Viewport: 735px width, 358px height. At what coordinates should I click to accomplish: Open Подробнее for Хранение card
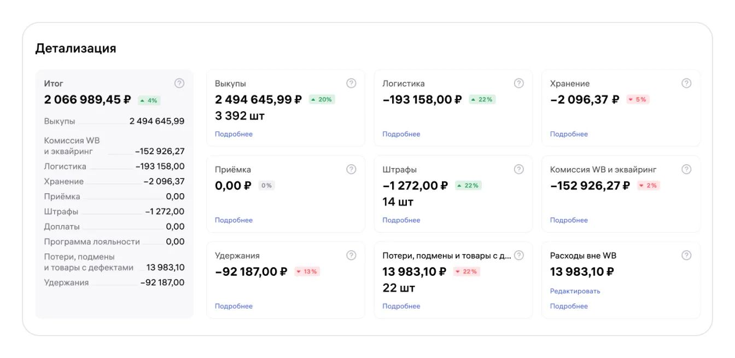[x=569, y=134]
